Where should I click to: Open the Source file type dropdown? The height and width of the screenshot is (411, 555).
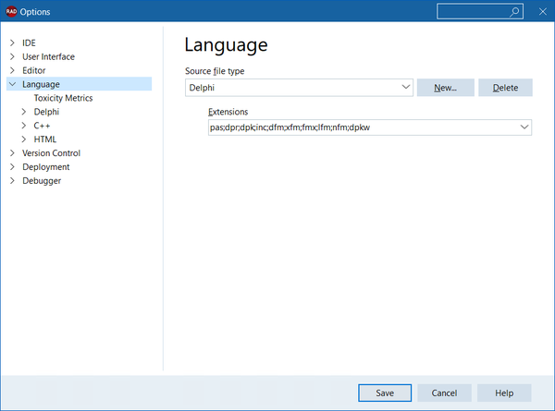(299, 88)
